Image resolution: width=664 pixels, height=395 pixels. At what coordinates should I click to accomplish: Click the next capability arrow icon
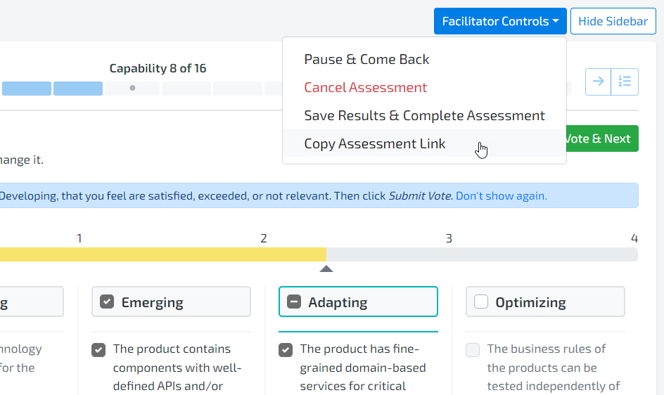pos(599,82)
